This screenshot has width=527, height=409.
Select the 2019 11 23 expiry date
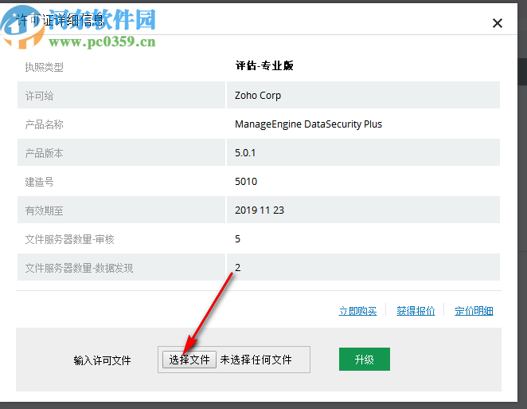click(260, 210)
